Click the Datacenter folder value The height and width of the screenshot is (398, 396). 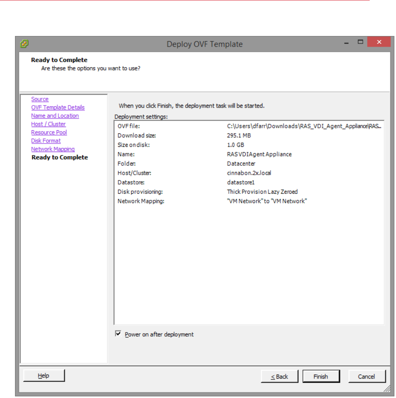pos(241,164)
